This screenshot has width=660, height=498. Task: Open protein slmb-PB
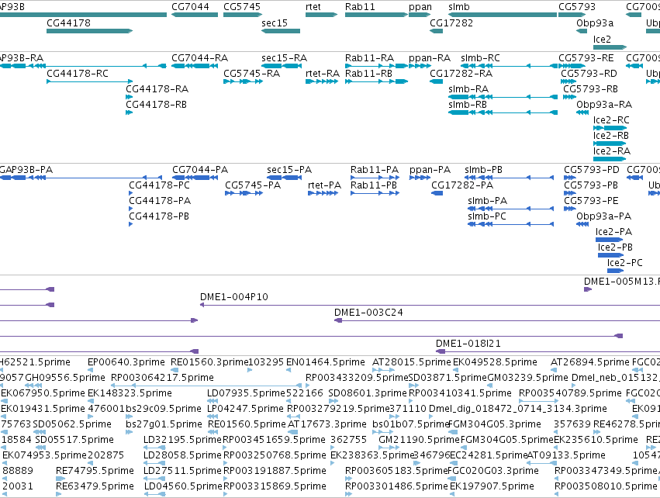[x=484, y=170]
